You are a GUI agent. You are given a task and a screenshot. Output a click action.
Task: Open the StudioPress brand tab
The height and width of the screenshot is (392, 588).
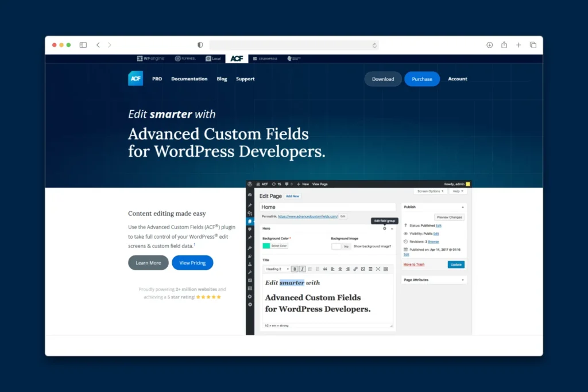[x=265, y=59]
